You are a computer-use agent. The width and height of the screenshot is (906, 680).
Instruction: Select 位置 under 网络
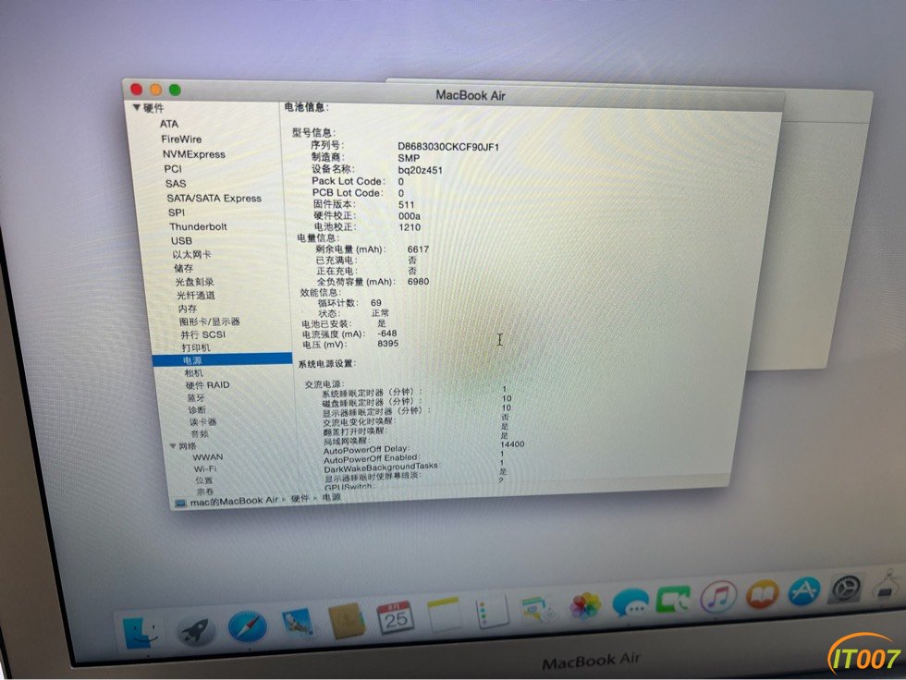[204, 480]
